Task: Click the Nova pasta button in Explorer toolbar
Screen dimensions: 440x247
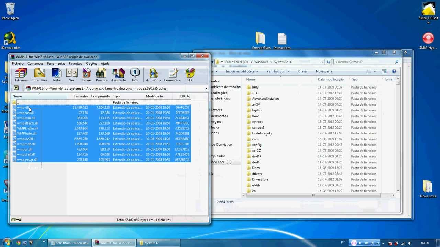Action: point(324,71)
